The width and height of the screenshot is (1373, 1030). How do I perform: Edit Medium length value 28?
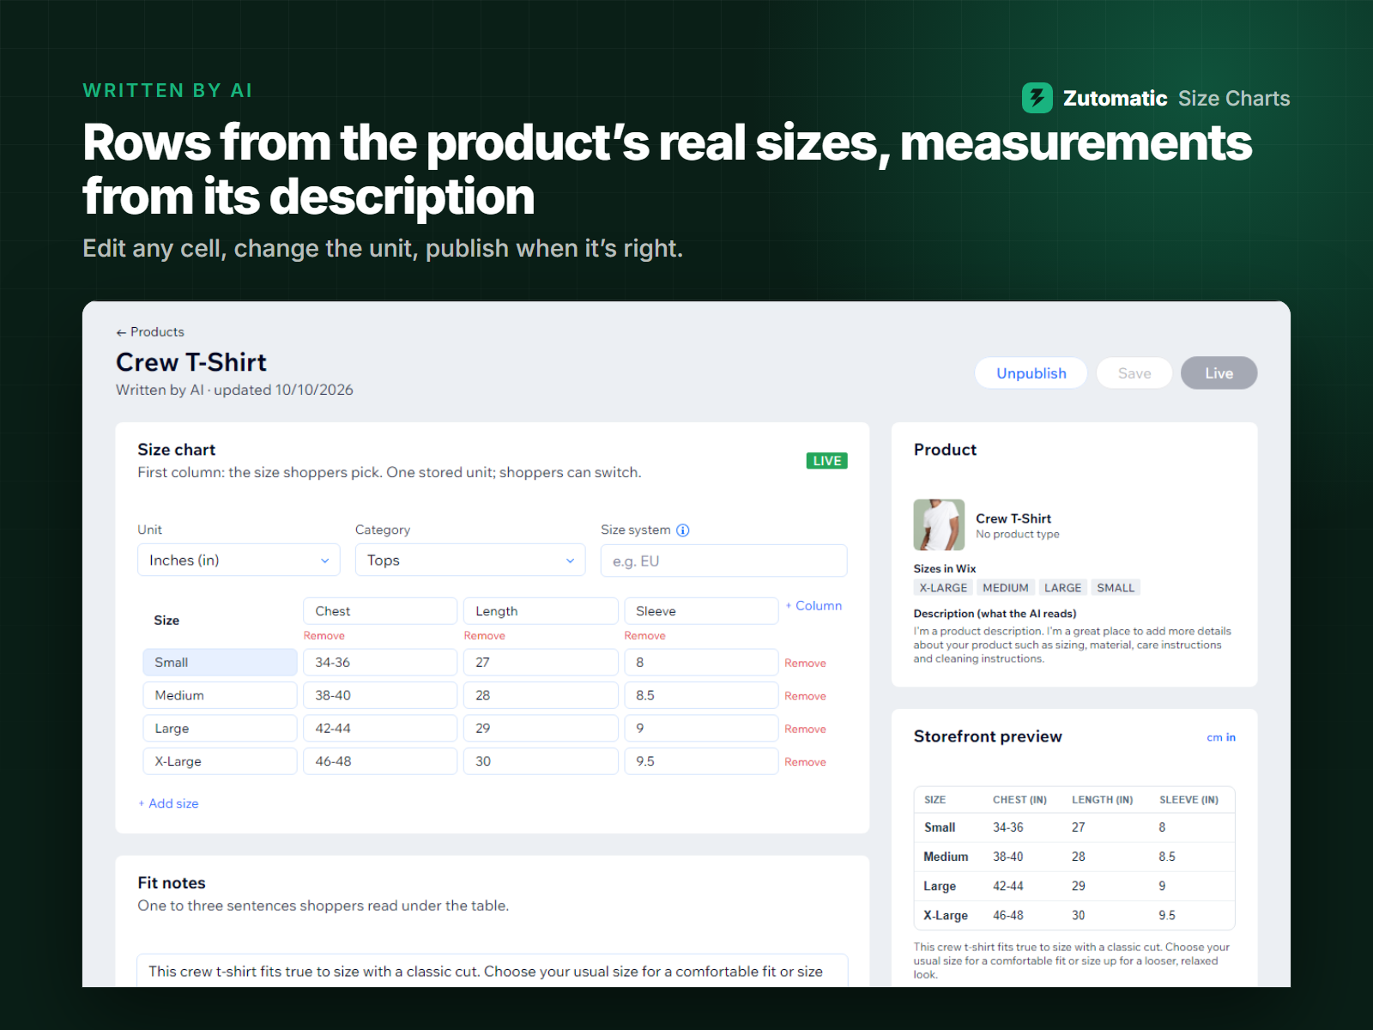(541, 695)
